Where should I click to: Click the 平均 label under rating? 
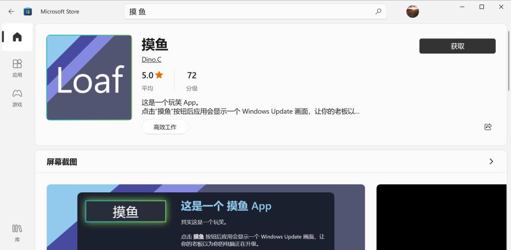point(147,88)
